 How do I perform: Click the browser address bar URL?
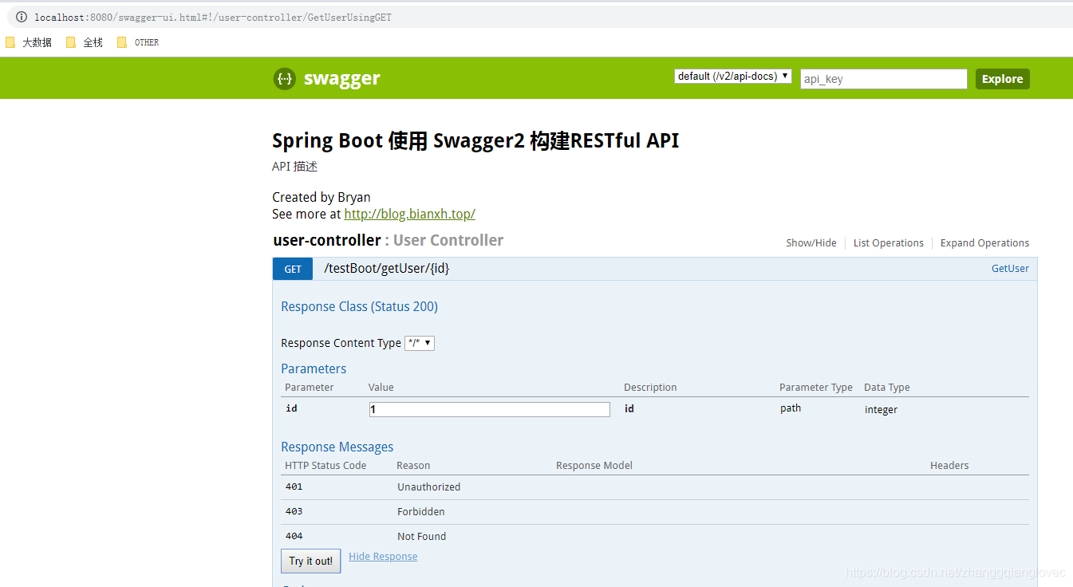[x=213, y=17]
